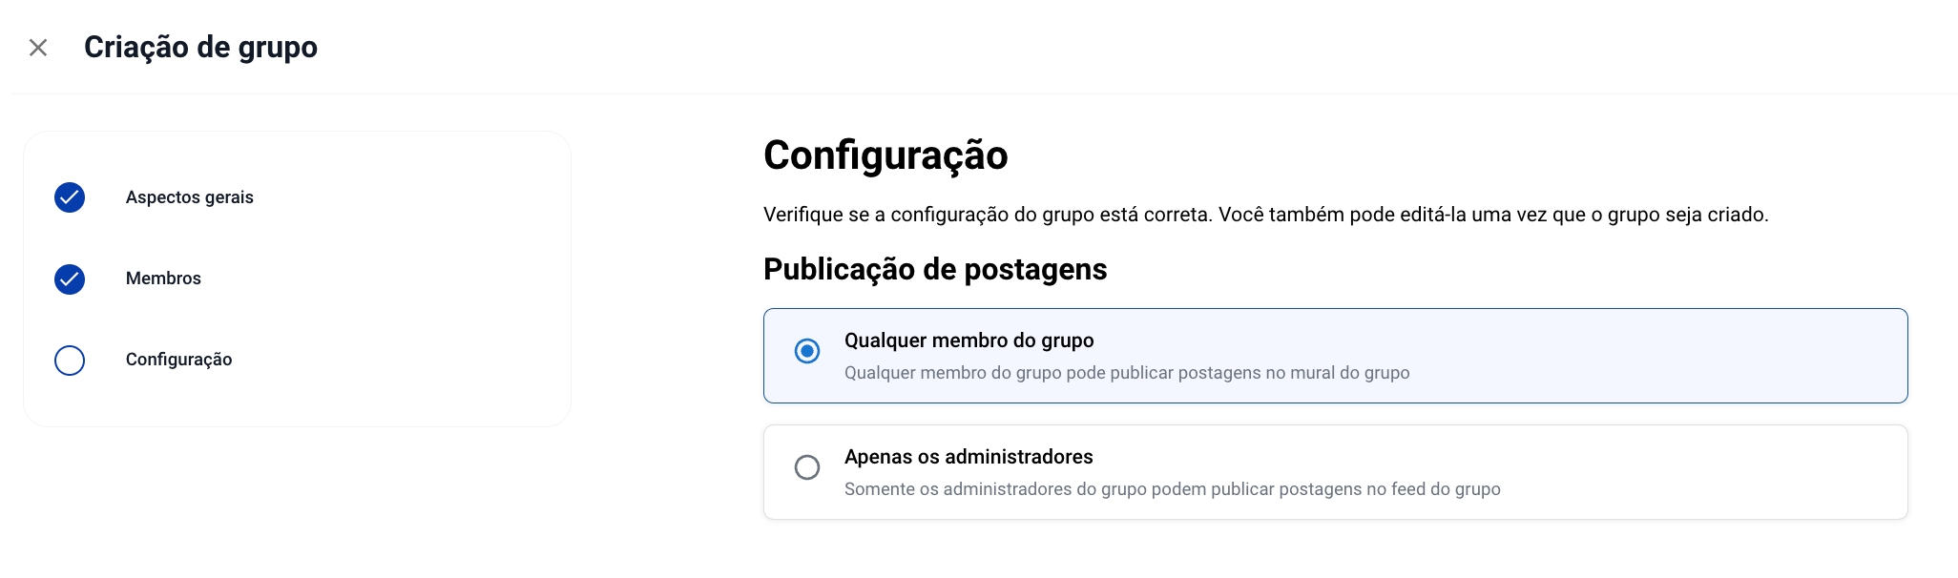This screenshot has width=1958, height=578.
Task: Click the Criação de grupo header title
Action: click(x=200, y=48)
